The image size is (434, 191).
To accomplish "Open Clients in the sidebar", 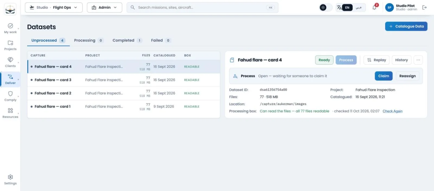I will pos(10,62).
